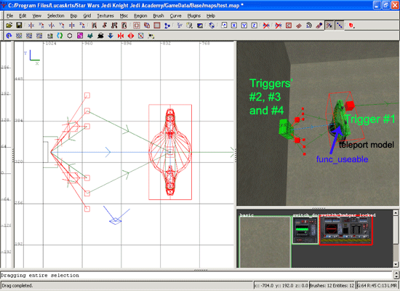
Task: Select the basic texture thumbnail
Action: [265, 242]
